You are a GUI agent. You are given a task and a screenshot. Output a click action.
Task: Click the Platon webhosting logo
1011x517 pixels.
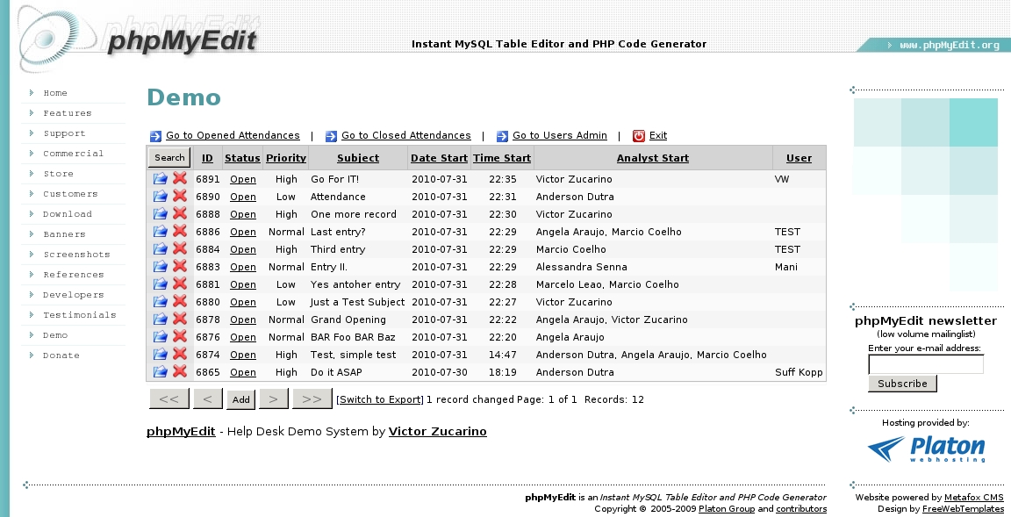(927, 449)
